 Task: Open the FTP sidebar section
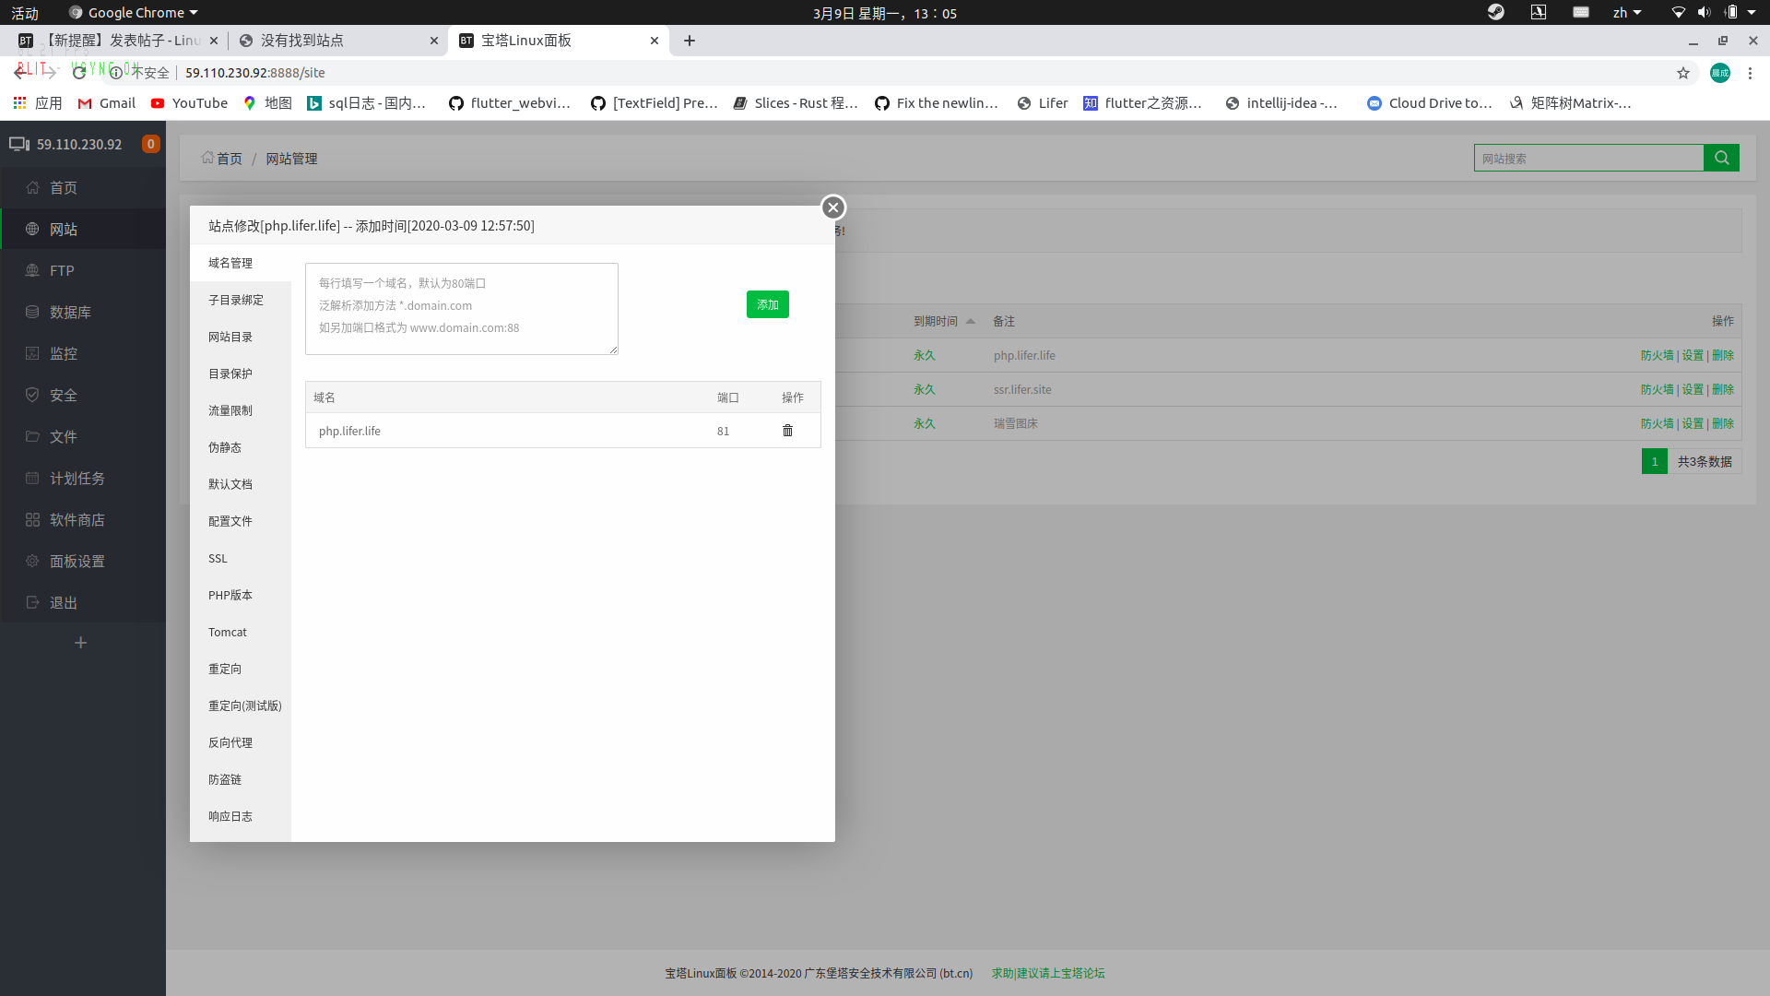click(x=62, y=270)
